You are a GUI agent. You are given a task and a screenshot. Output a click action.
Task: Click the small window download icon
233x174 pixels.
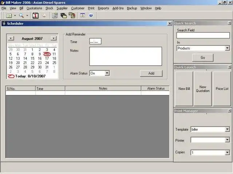83,15
